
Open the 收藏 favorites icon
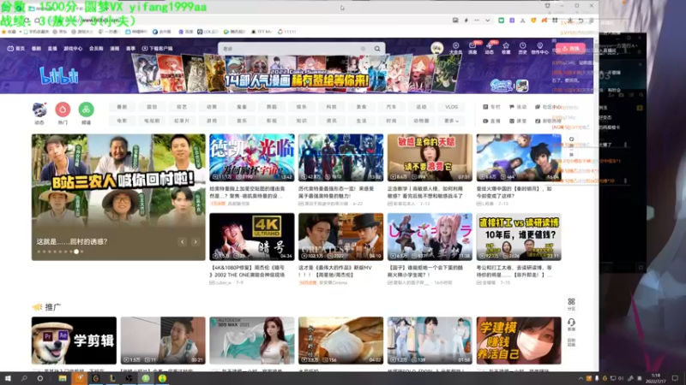tap(506, 48)
